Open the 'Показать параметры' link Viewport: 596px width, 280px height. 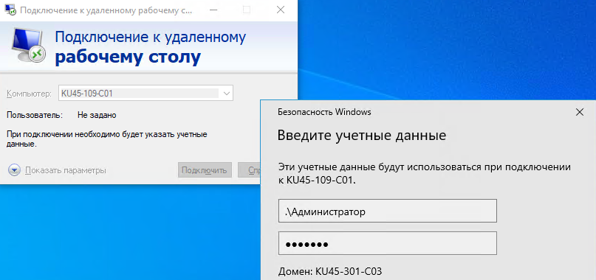[x=66, y=170]
